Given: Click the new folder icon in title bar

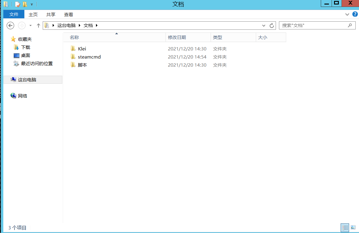Looking at the screenshot, I should [25, 4].
